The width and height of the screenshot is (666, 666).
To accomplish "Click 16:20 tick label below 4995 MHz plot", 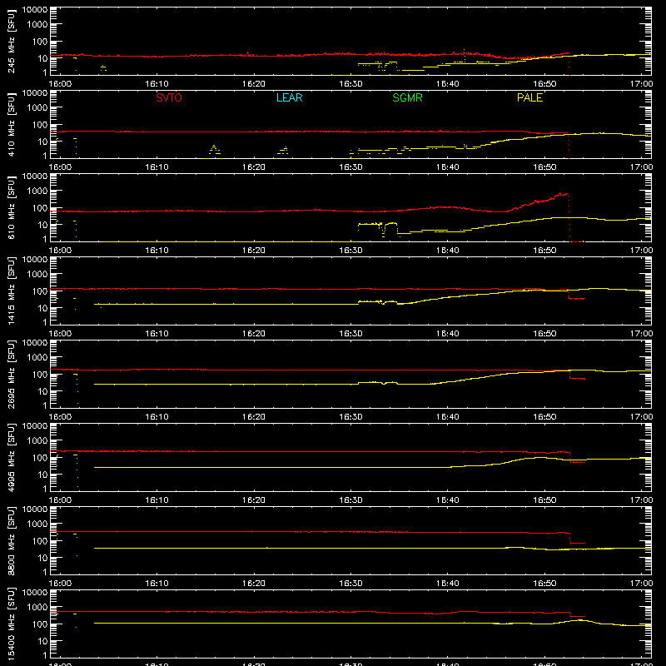I will (254, 500).
